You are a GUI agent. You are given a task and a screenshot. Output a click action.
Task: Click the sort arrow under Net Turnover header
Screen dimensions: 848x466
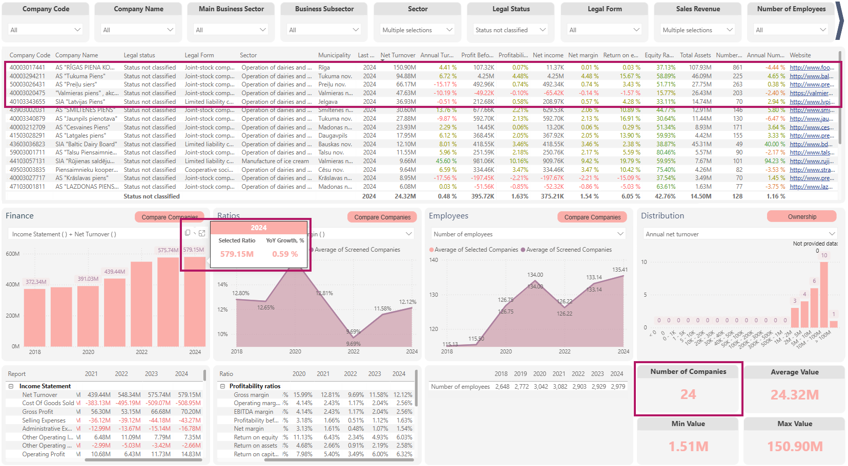(382, 61)
